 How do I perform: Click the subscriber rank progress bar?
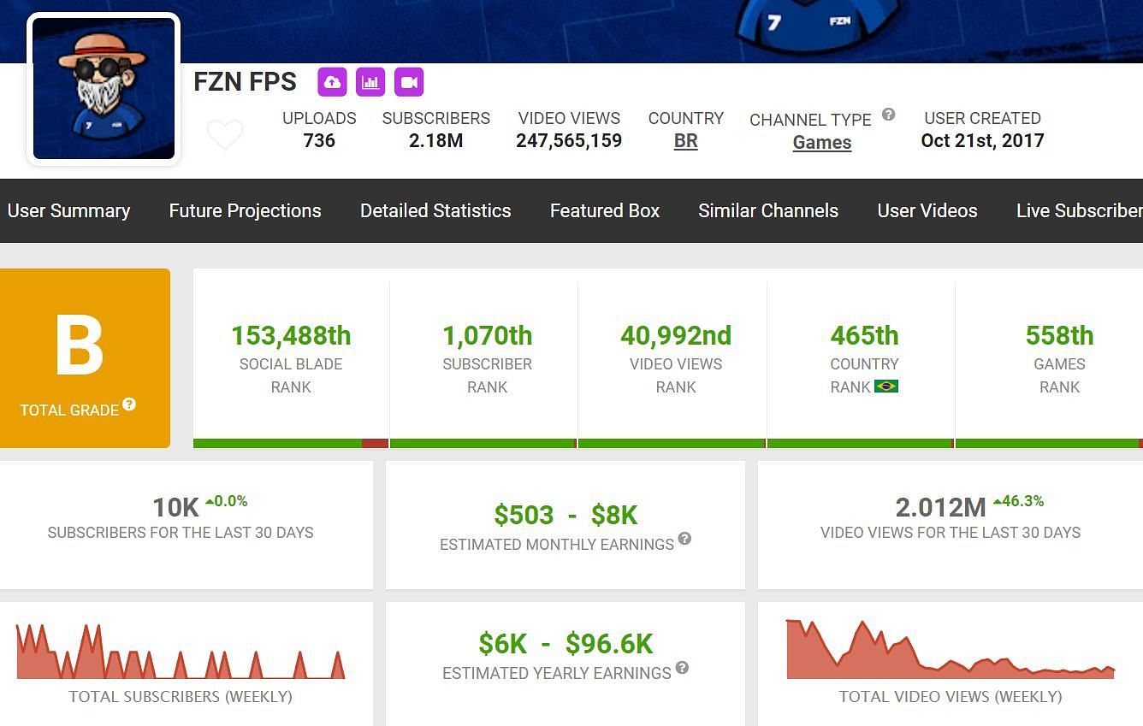[x=483, y=443]
